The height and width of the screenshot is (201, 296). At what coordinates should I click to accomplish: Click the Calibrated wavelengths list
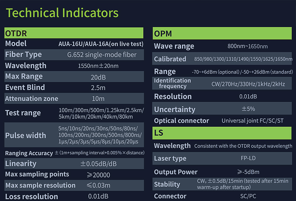(x=243, y=59)
